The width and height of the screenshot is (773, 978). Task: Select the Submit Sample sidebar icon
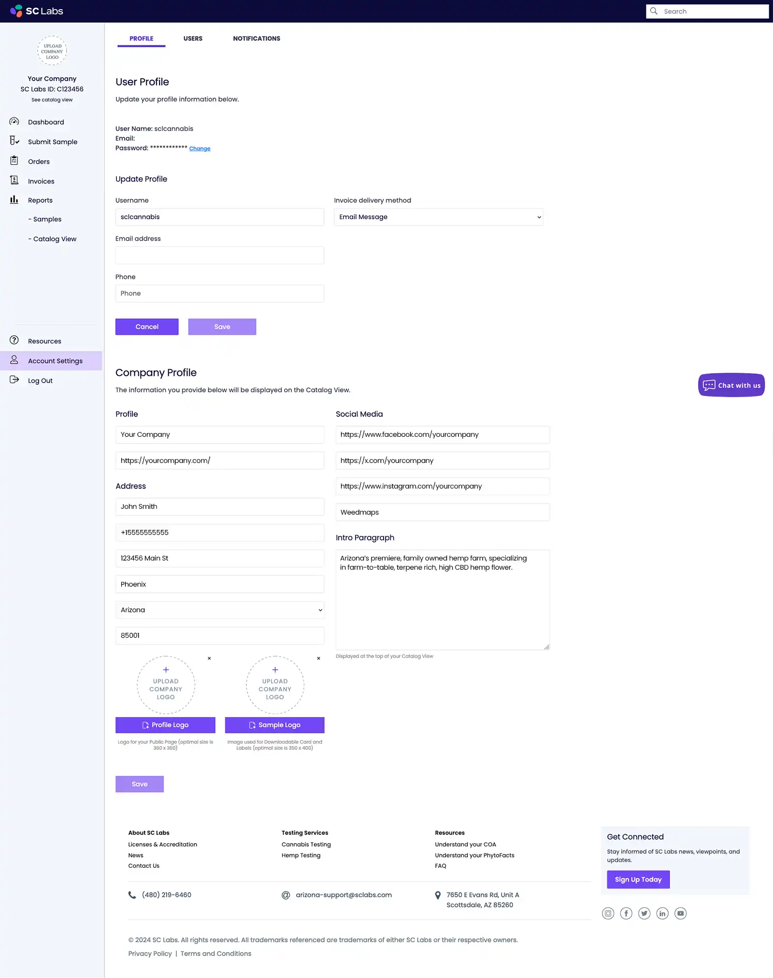14,141
